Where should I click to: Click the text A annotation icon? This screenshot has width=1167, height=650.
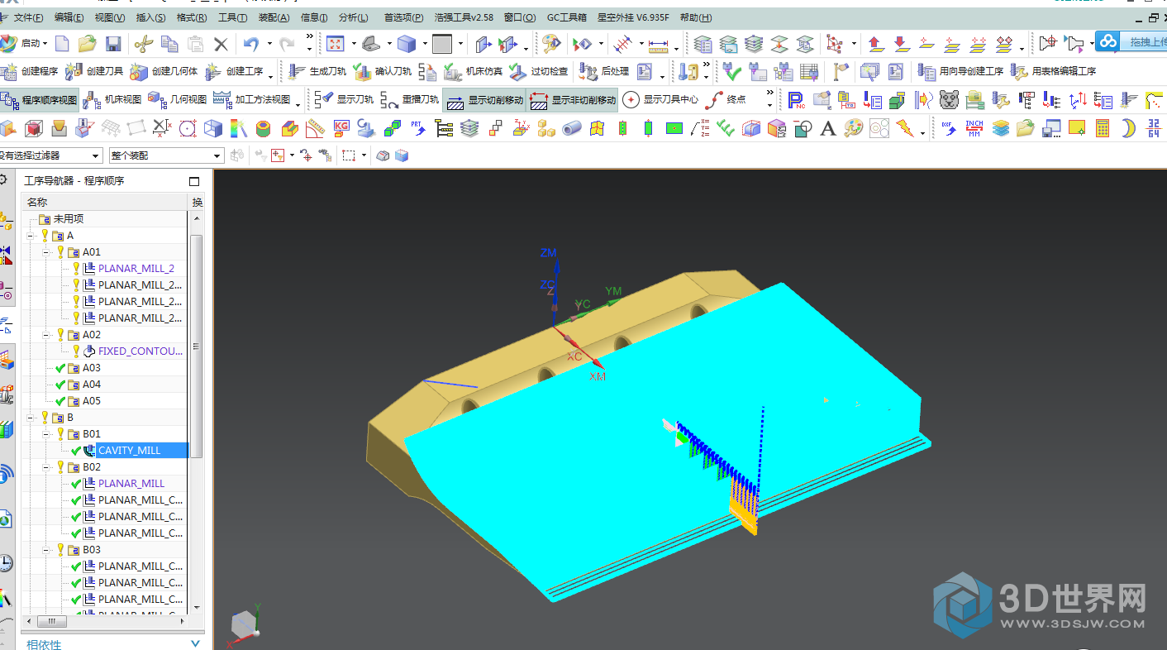(828, 128)
